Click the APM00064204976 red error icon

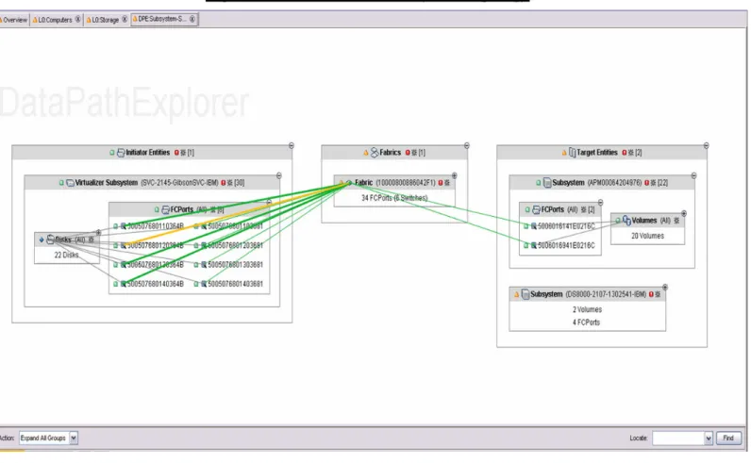click(x=646, y=183)
